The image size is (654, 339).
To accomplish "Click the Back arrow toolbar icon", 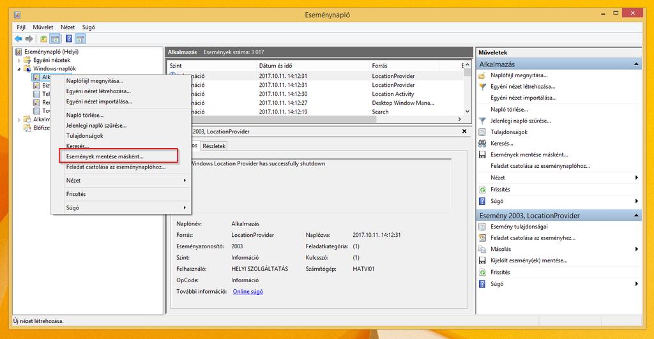I will click(19, 39).
